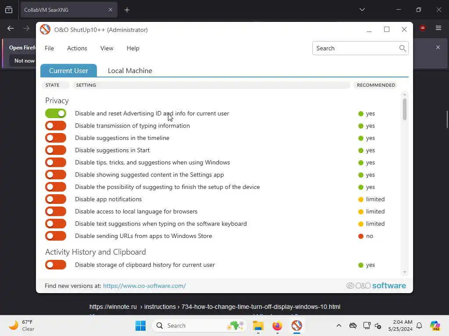The height and width of the screenshot is (336, 449).
Task: Go forward in the Firefox window
Action: (26, 28)
